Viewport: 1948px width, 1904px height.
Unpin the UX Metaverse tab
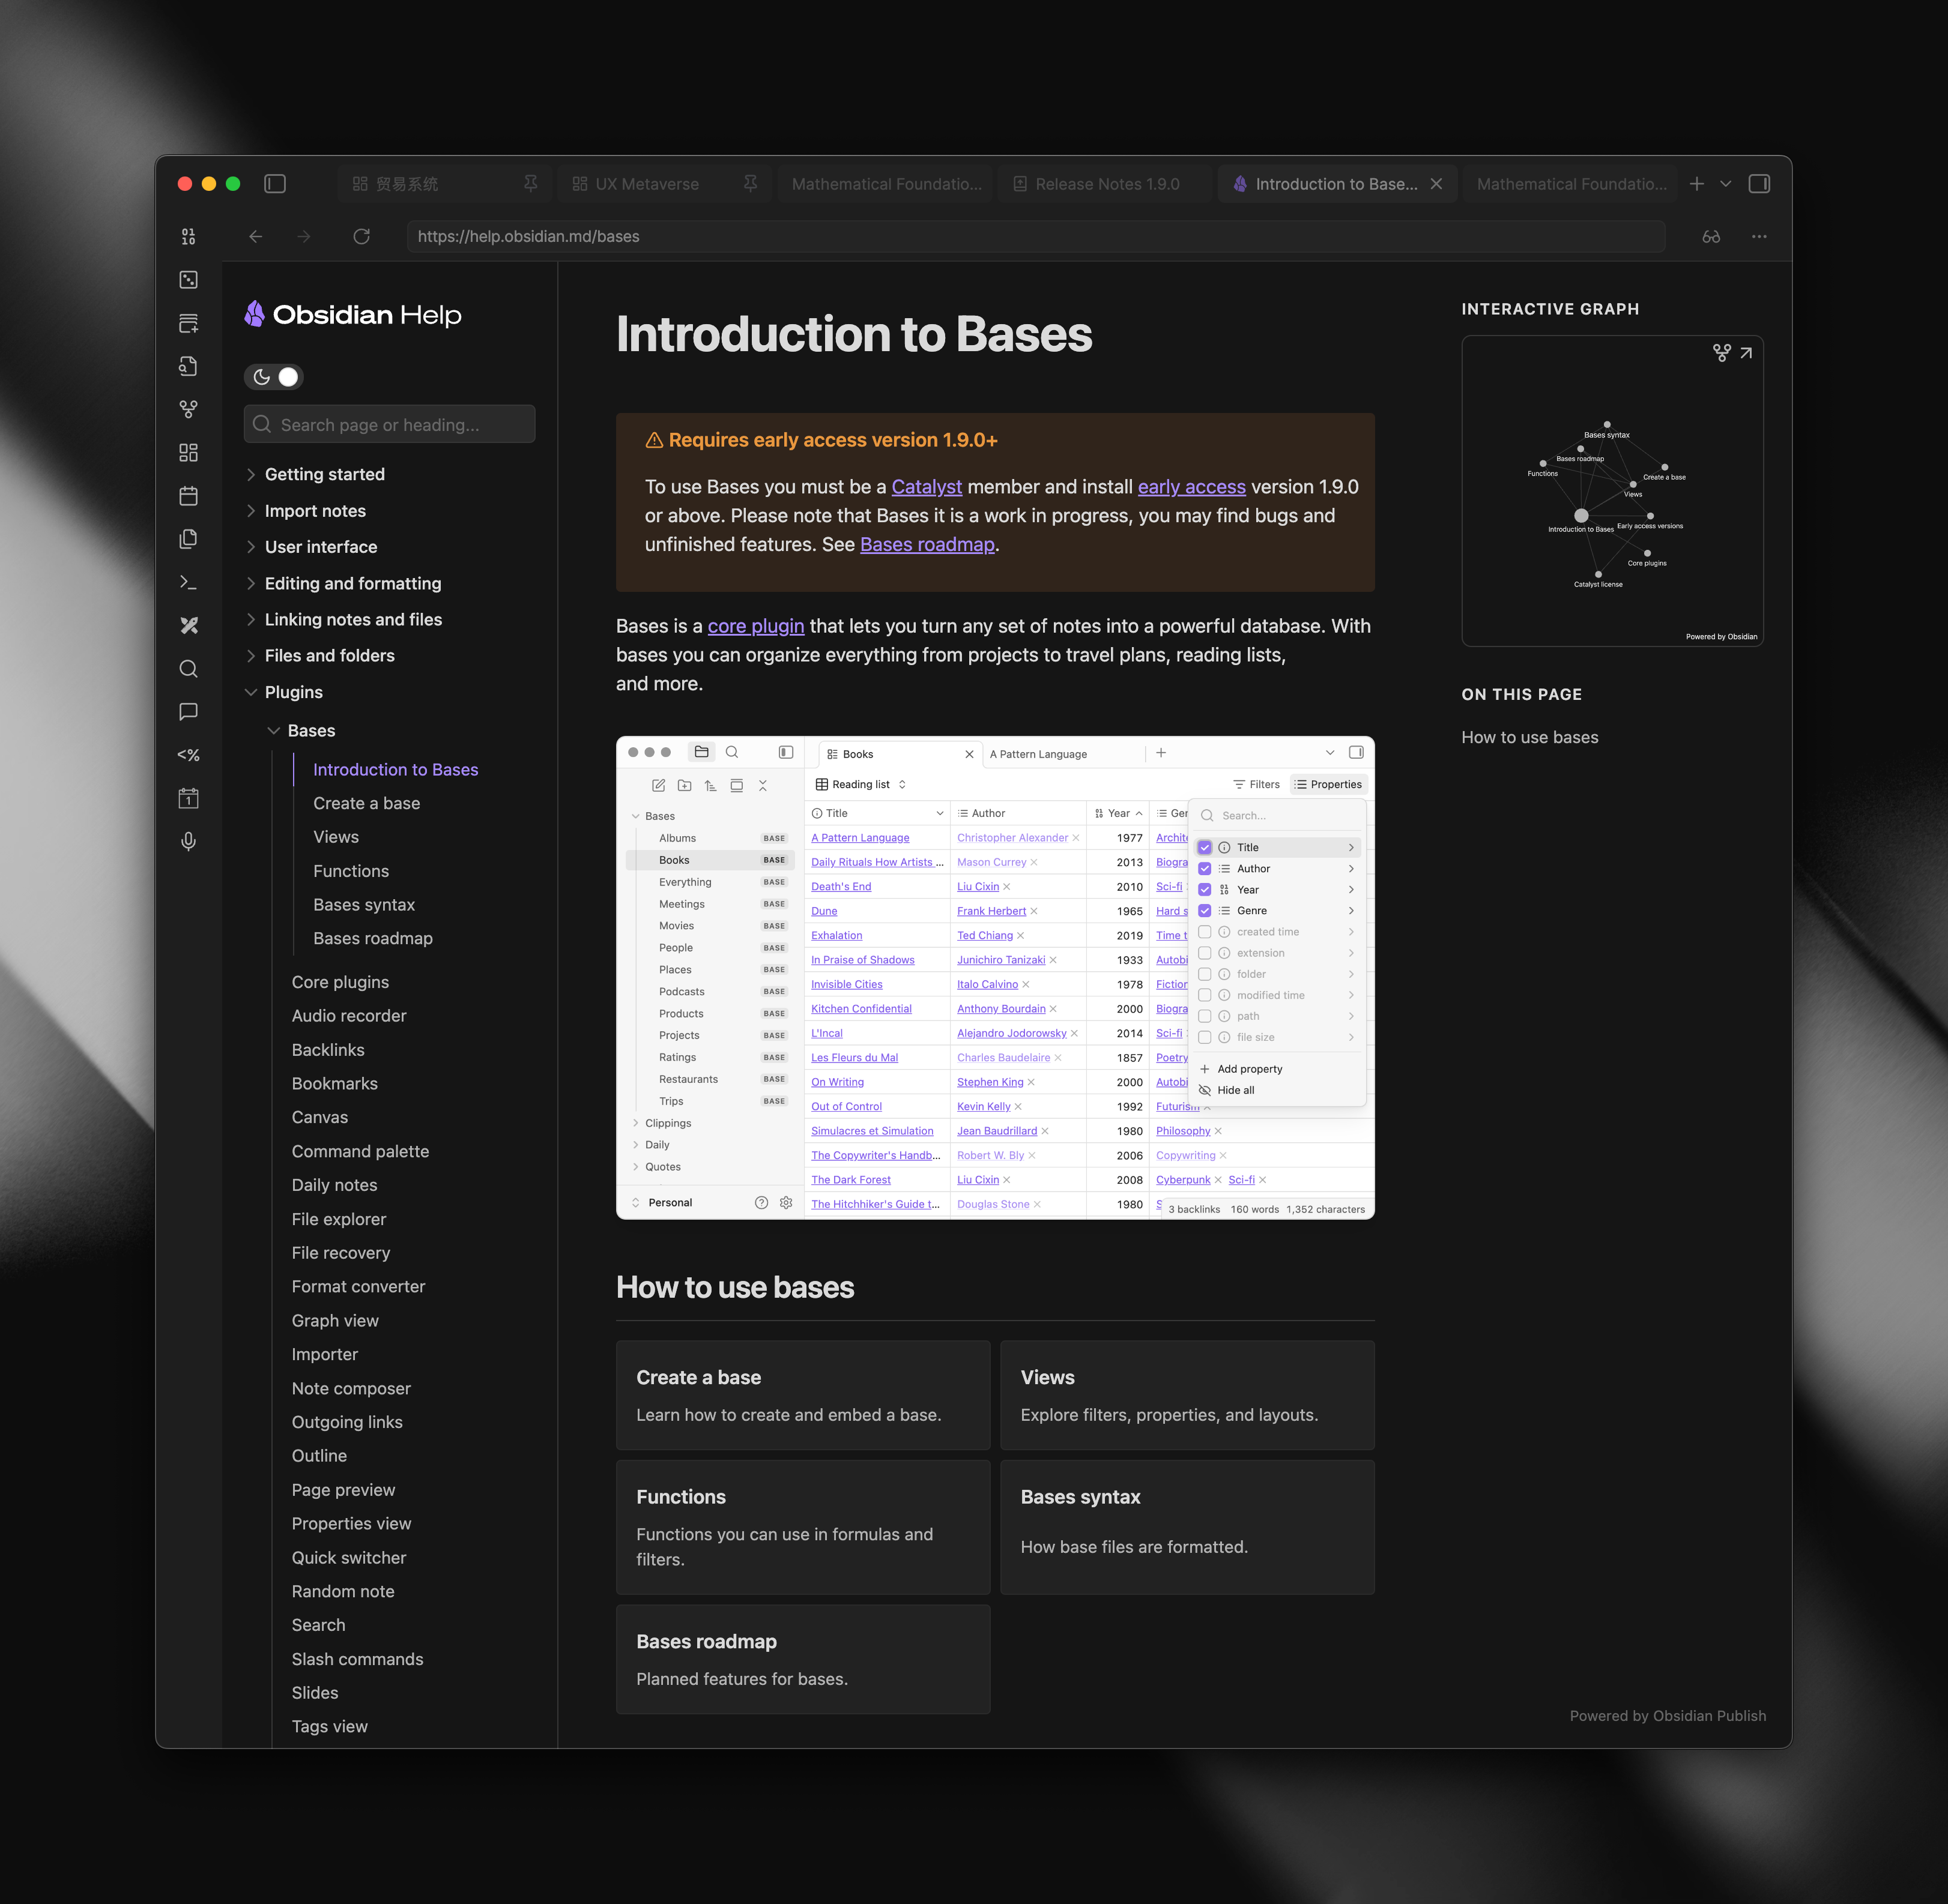[x=751, y=183]
